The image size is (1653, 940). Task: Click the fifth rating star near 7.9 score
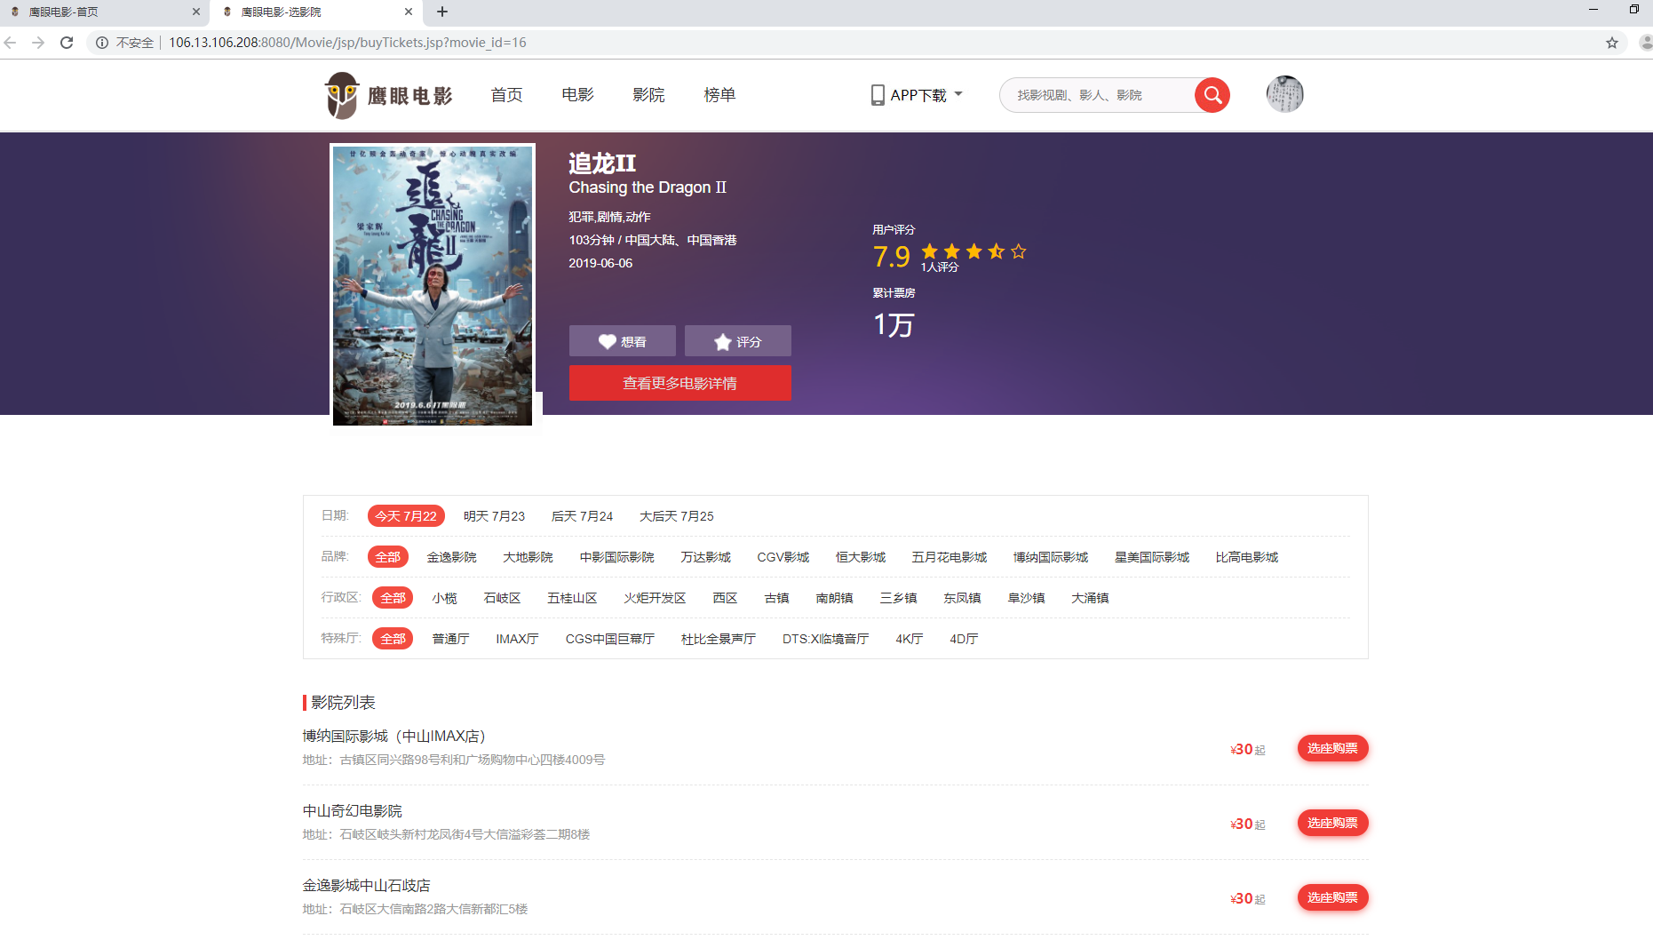pos(1018,251)
